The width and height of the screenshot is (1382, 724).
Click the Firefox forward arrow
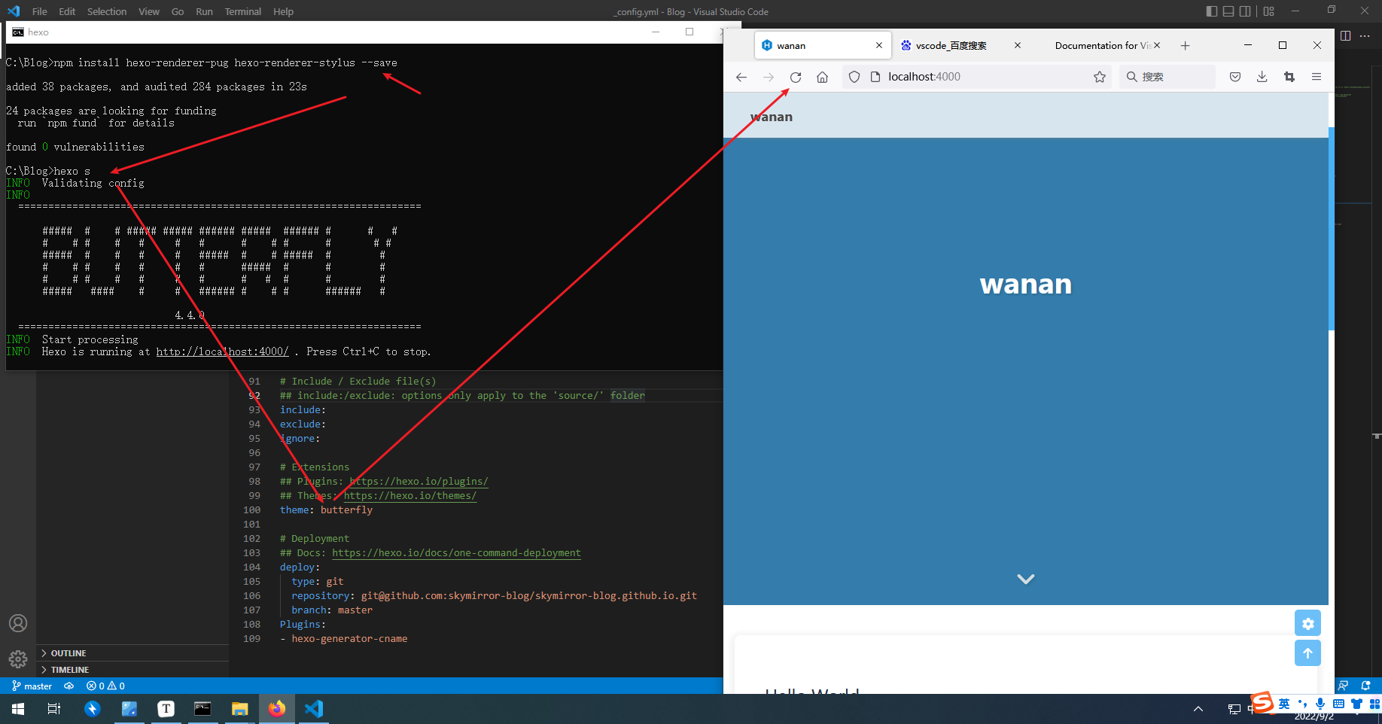(x=769, y=77)
